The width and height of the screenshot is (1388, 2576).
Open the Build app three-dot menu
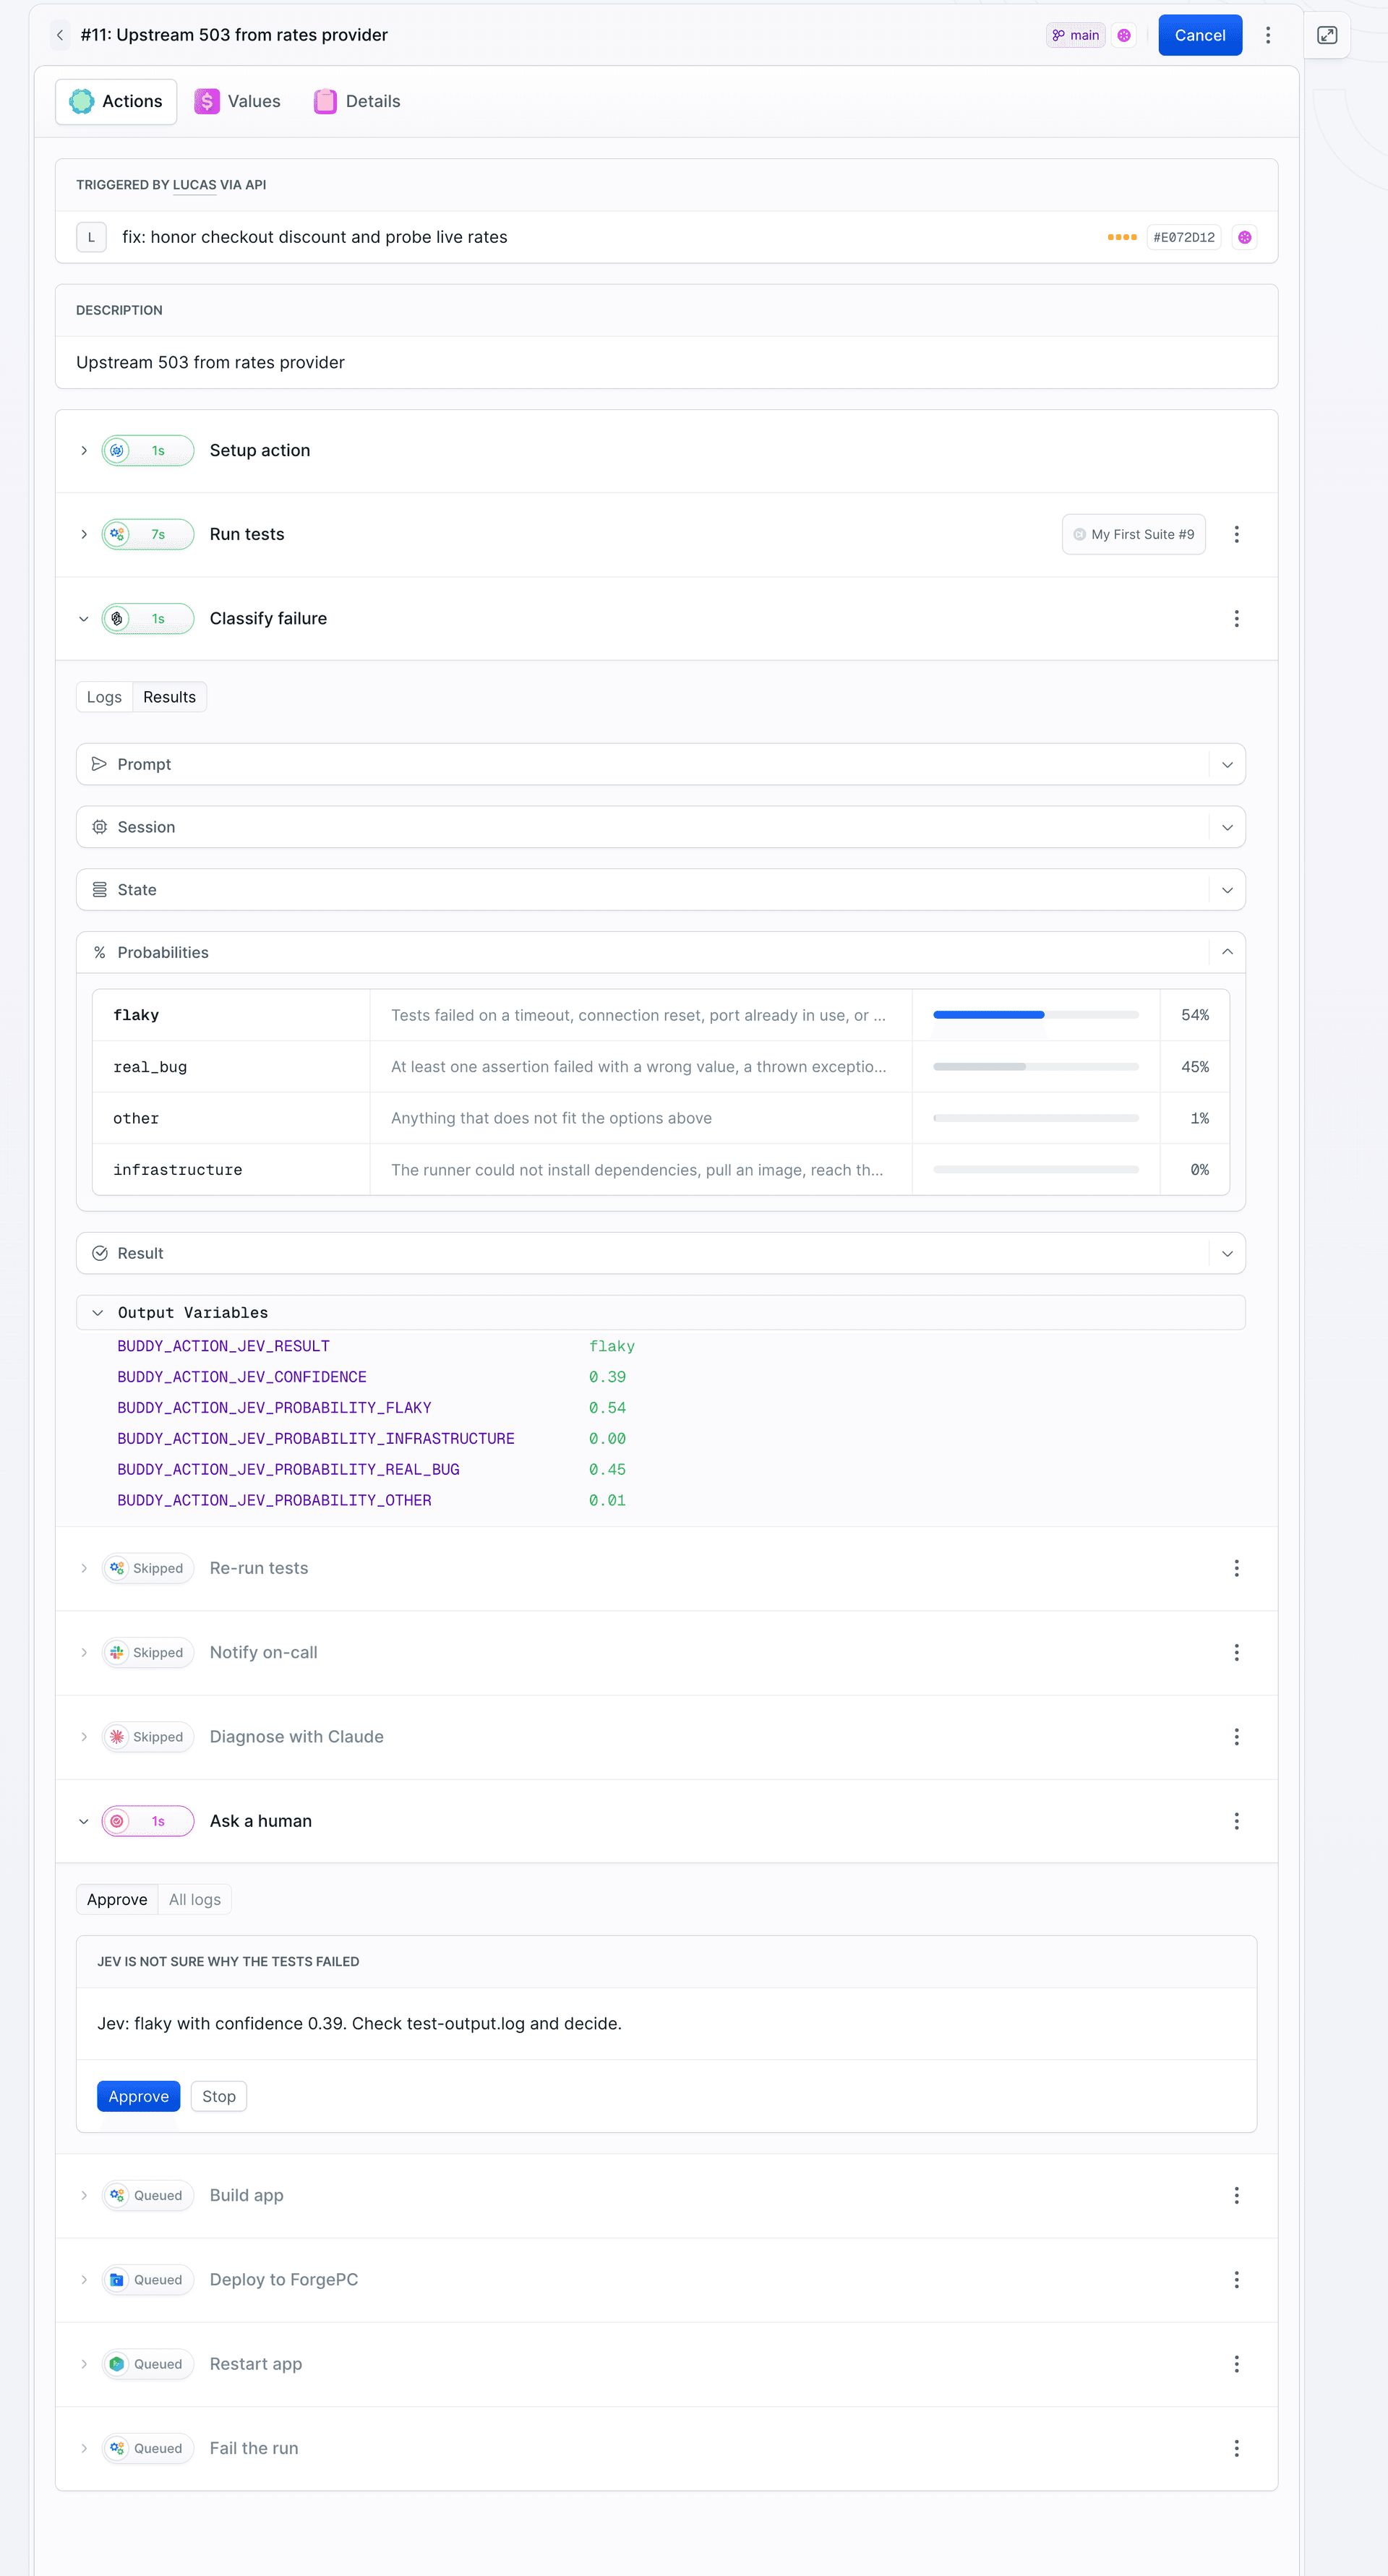pos(1236,2195)
